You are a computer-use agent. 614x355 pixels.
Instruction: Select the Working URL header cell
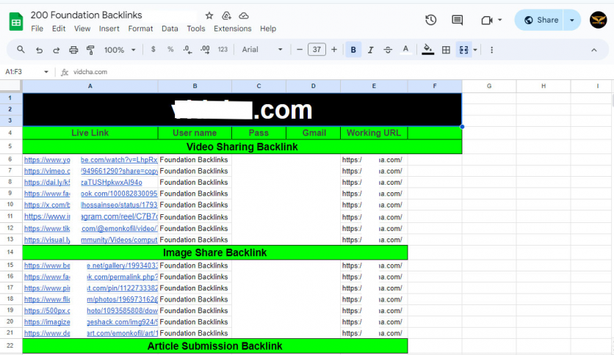tap(374, 133)
